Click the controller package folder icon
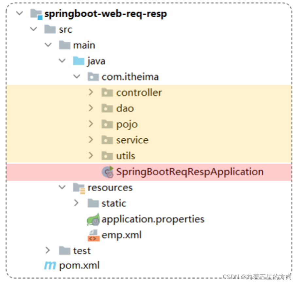 [107, 92]
